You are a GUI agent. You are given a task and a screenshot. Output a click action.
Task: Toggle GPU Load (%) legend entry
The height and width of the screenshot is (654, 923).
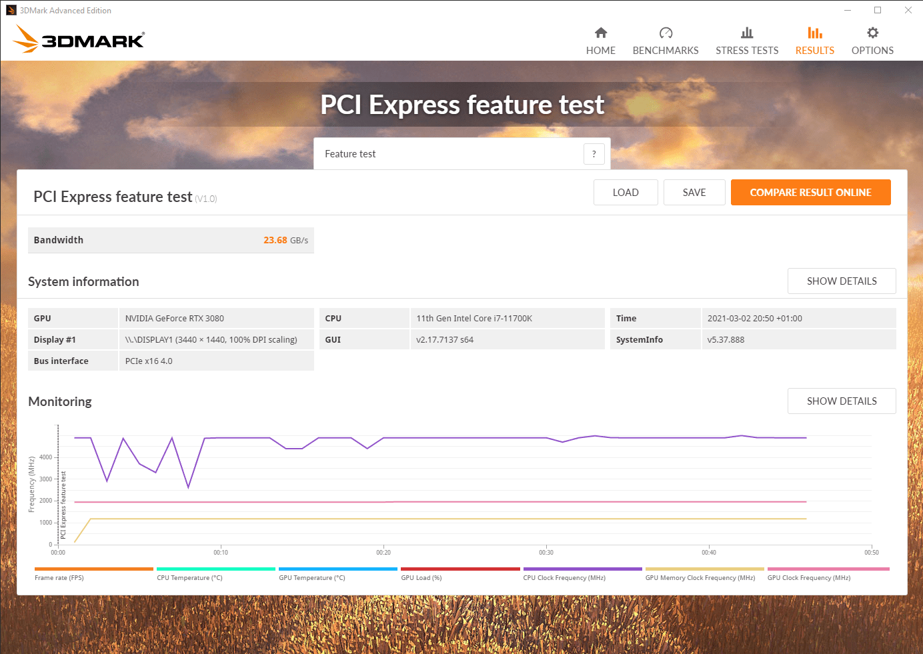[421, 578]
